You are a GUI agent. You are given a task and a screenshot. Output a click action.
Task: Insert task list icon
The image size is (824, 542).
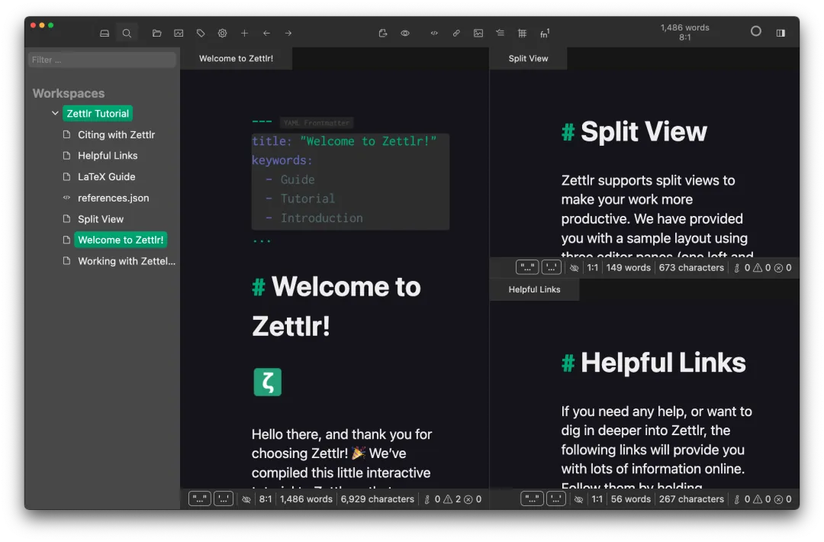point(501,33)
